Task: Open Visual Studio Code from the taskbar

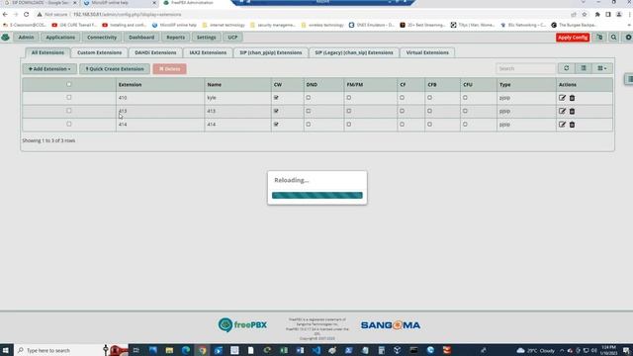Action: click(316, 350)
